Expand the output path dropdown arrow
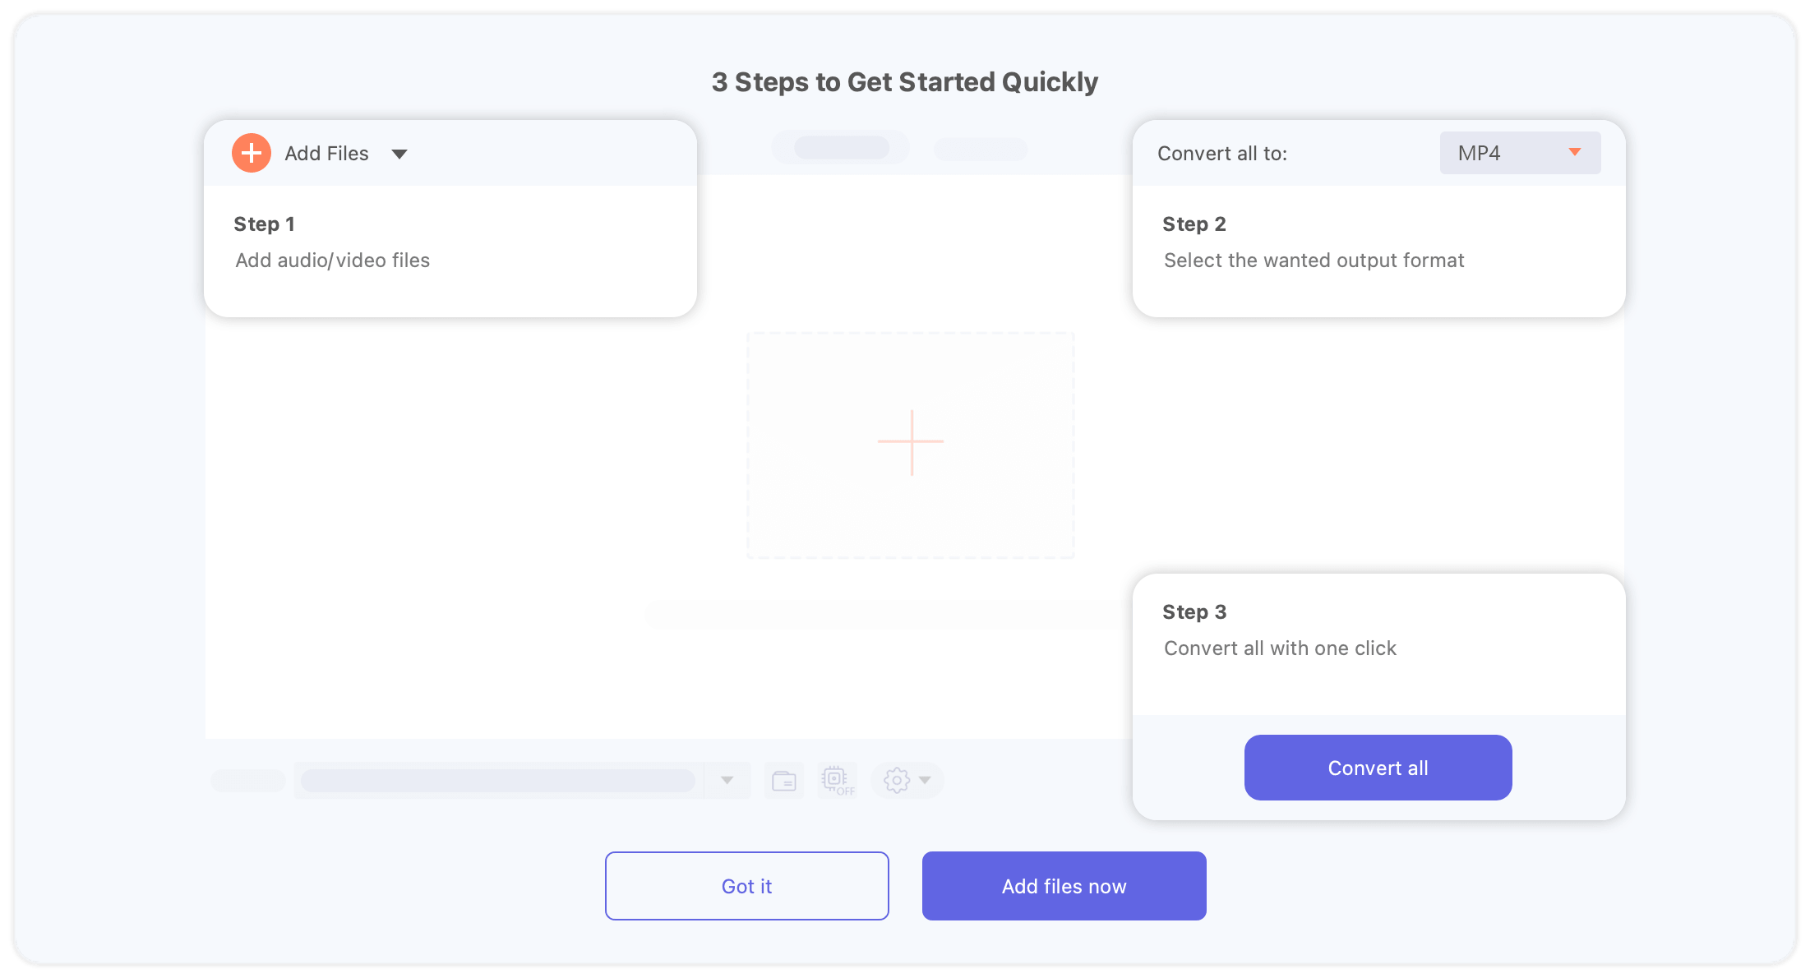Viewport: 1810px width, 978px height. (727, 780)
